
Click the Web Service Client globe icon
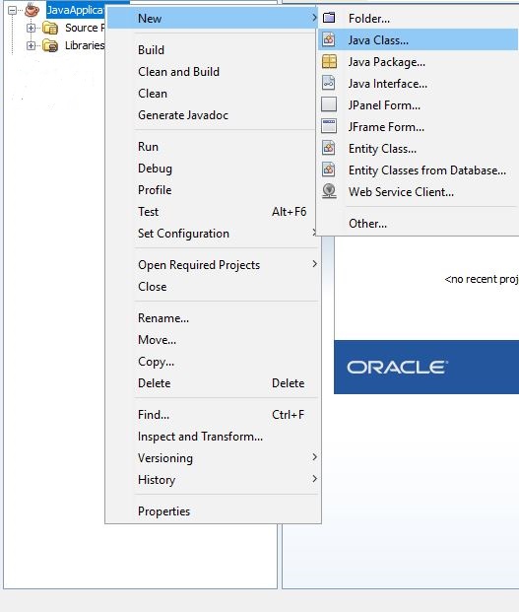point(329,191)
